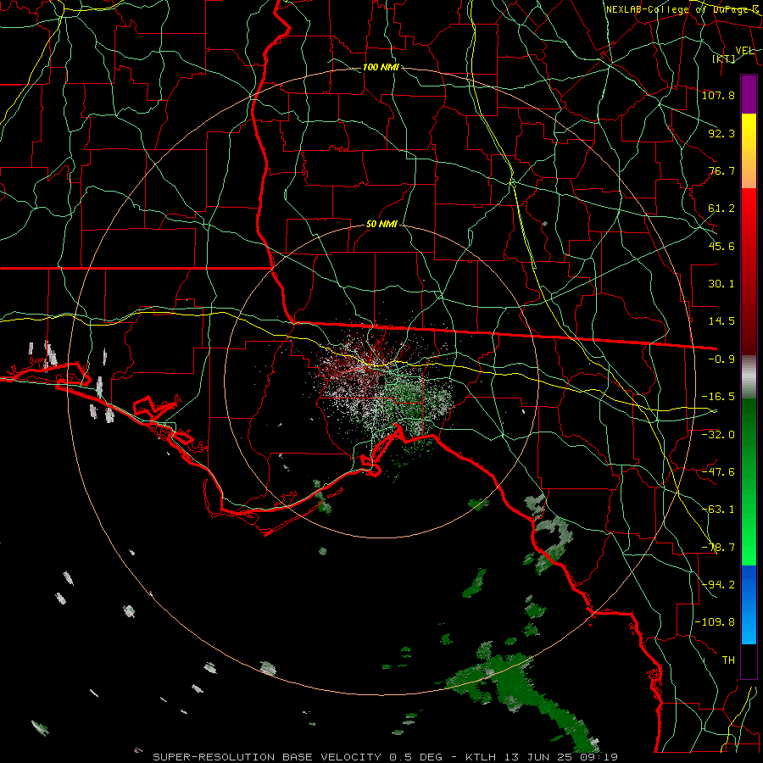Click the 76.7 scale value
Image resolution: width=763 pixels, height=763 pixels.
point(721,170)
